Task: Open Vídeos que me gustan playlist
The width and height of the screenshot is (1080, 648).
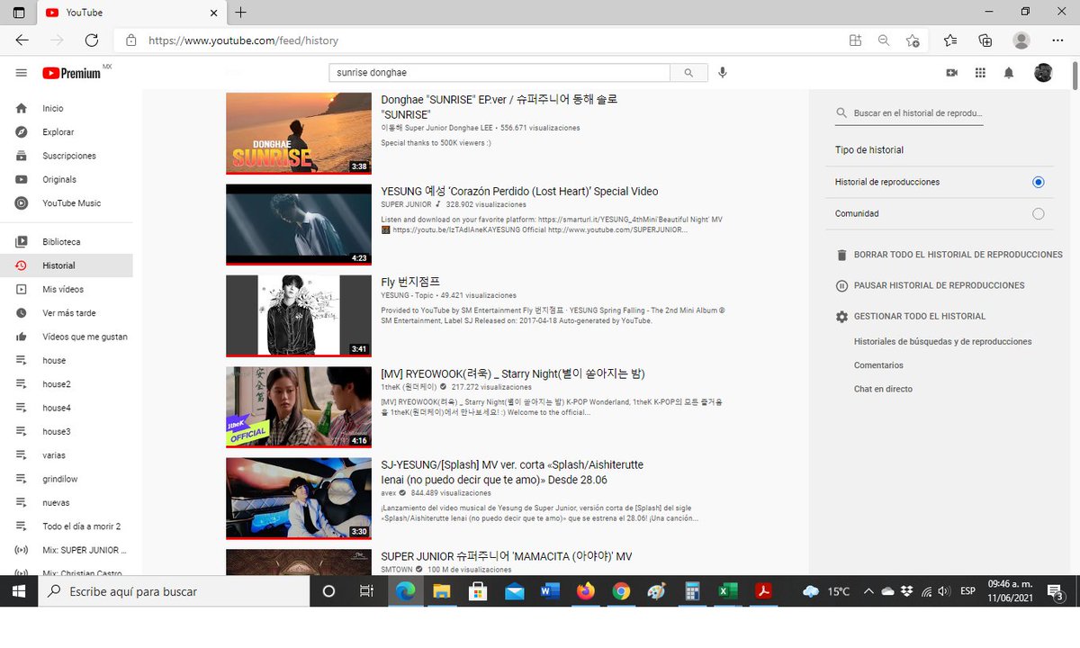Action: coord(67,337)
